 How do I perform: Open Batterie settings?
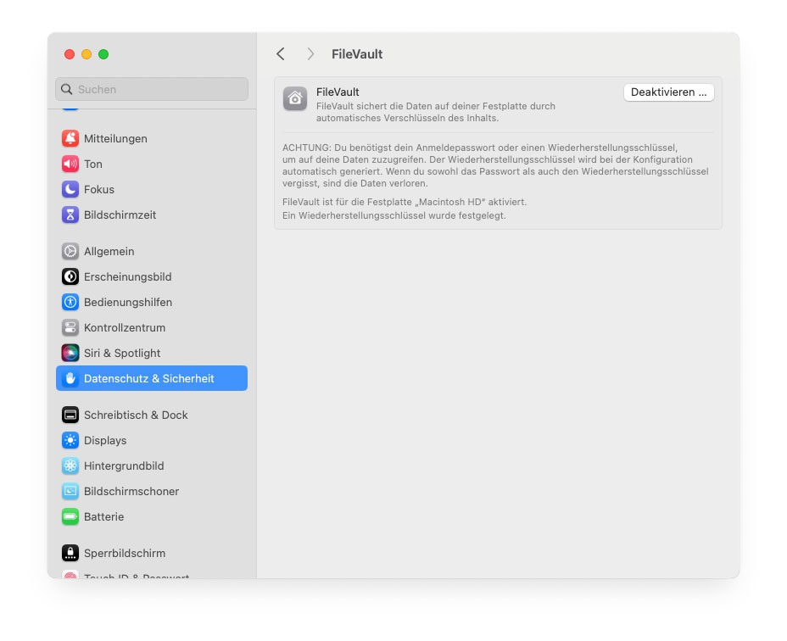152,516
